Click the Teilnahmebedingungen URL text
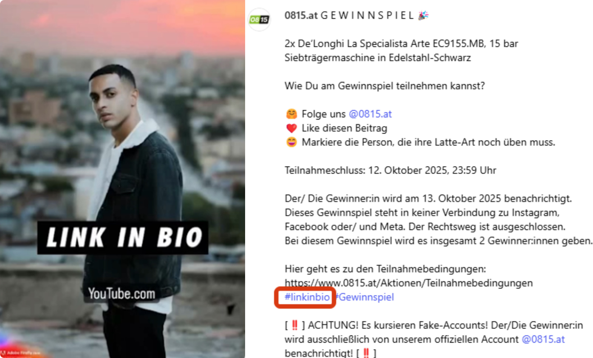This screenshot has width=593, height=358. point(408,283)
